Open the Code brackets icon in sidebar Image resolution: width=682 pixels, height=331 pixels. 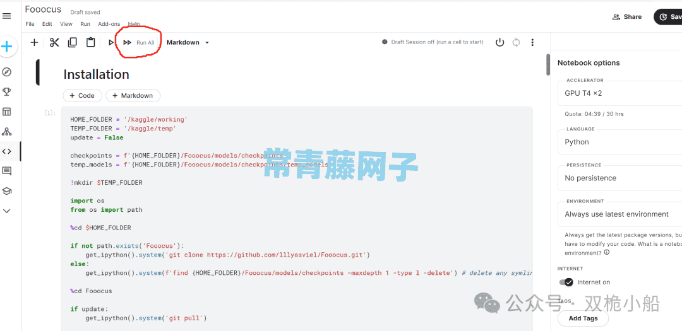point(6,151)
